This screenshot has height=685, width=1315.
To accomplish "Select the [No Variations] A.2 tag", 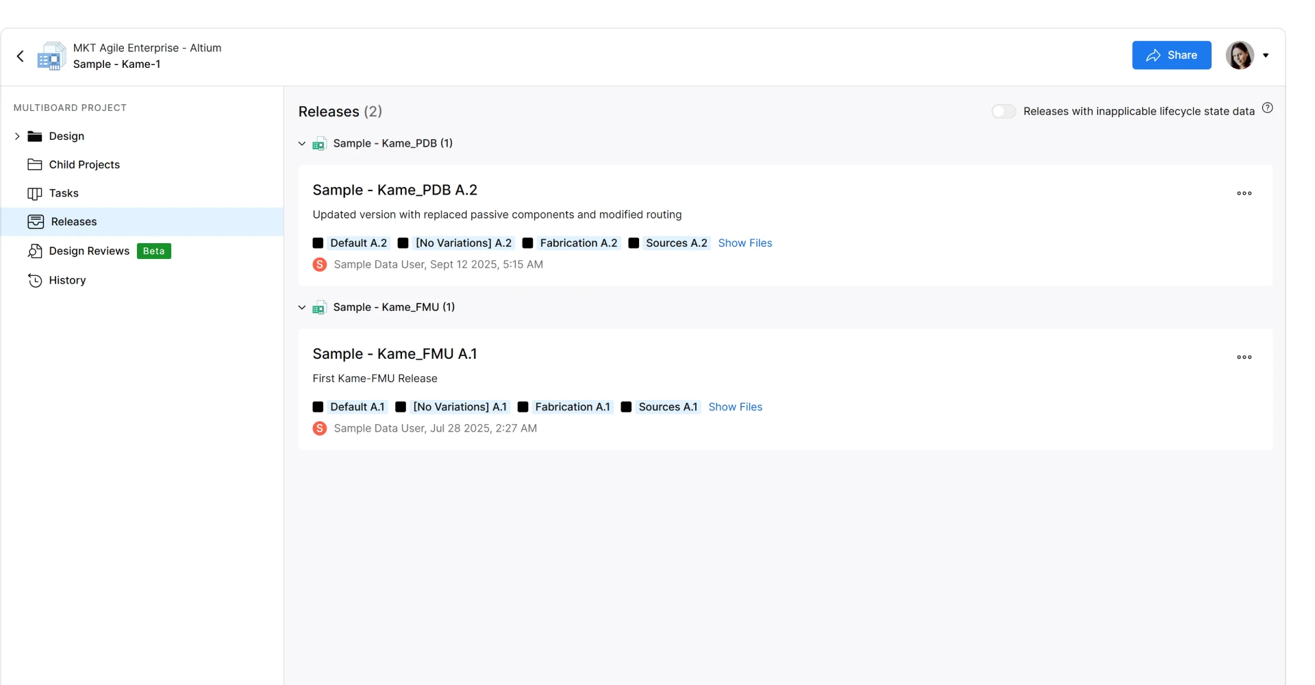I will point(464,243).
